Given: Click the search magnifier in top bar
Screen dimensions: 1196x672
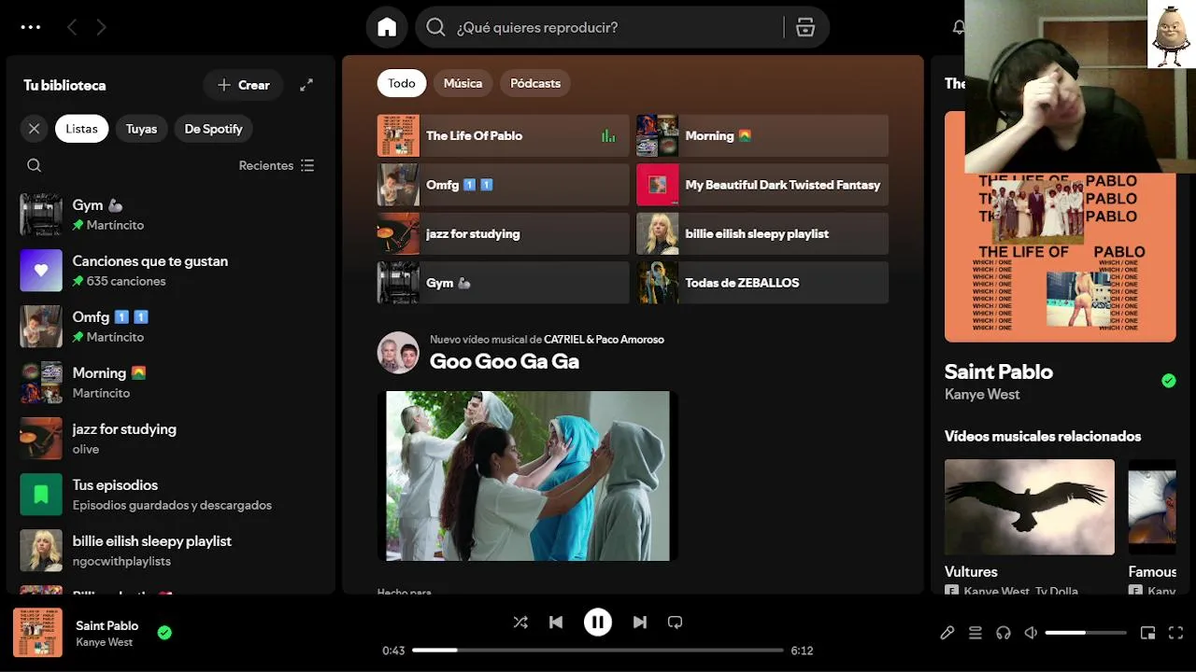Looking at the screenshot, I should [x=435, y=27].
